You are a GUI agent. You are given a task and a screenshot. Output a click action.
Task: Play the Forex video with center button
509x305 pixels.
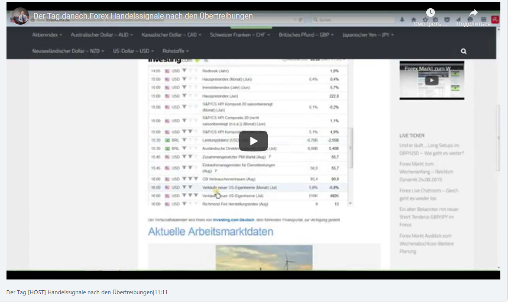coord(253,141)
